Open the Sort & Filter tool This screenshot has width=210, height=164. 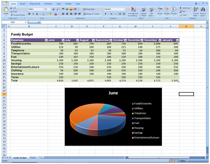pyautogui.click(x=196, y=11)
